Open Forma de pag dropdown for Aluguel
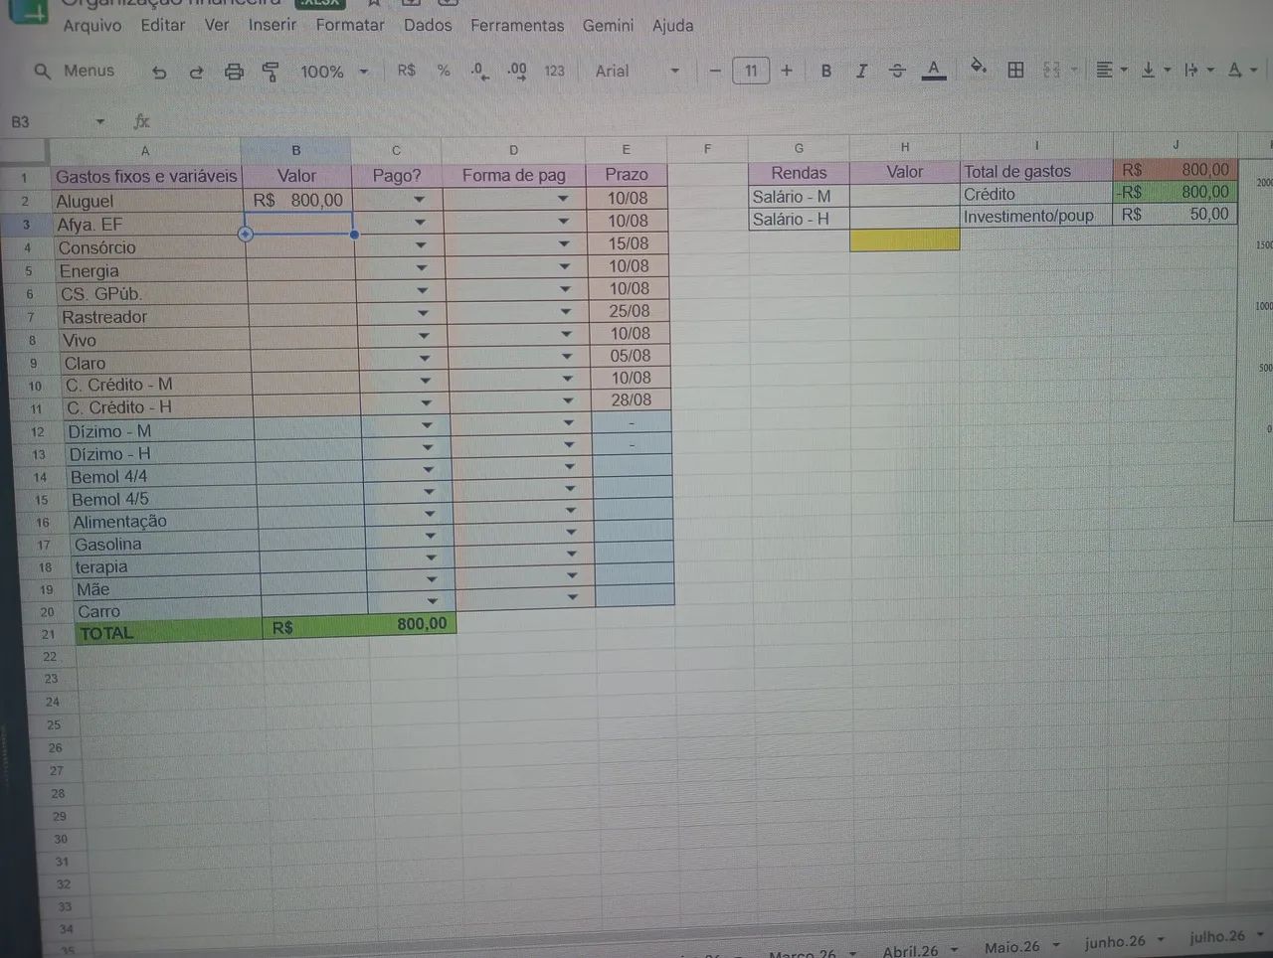The width and height of the screenshot is (1273, 958). [x=563, y=199]
